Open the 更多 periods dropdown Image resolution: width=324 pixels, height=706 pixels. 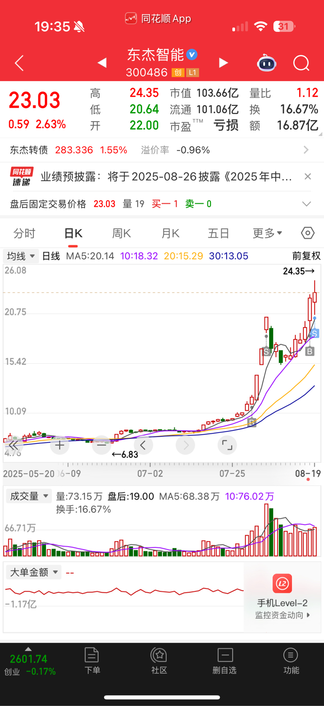point(267,233)
